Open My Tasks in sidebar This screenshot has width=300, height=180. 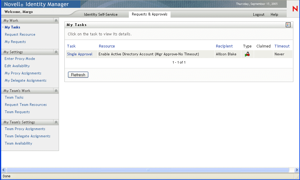coord(12,27)
